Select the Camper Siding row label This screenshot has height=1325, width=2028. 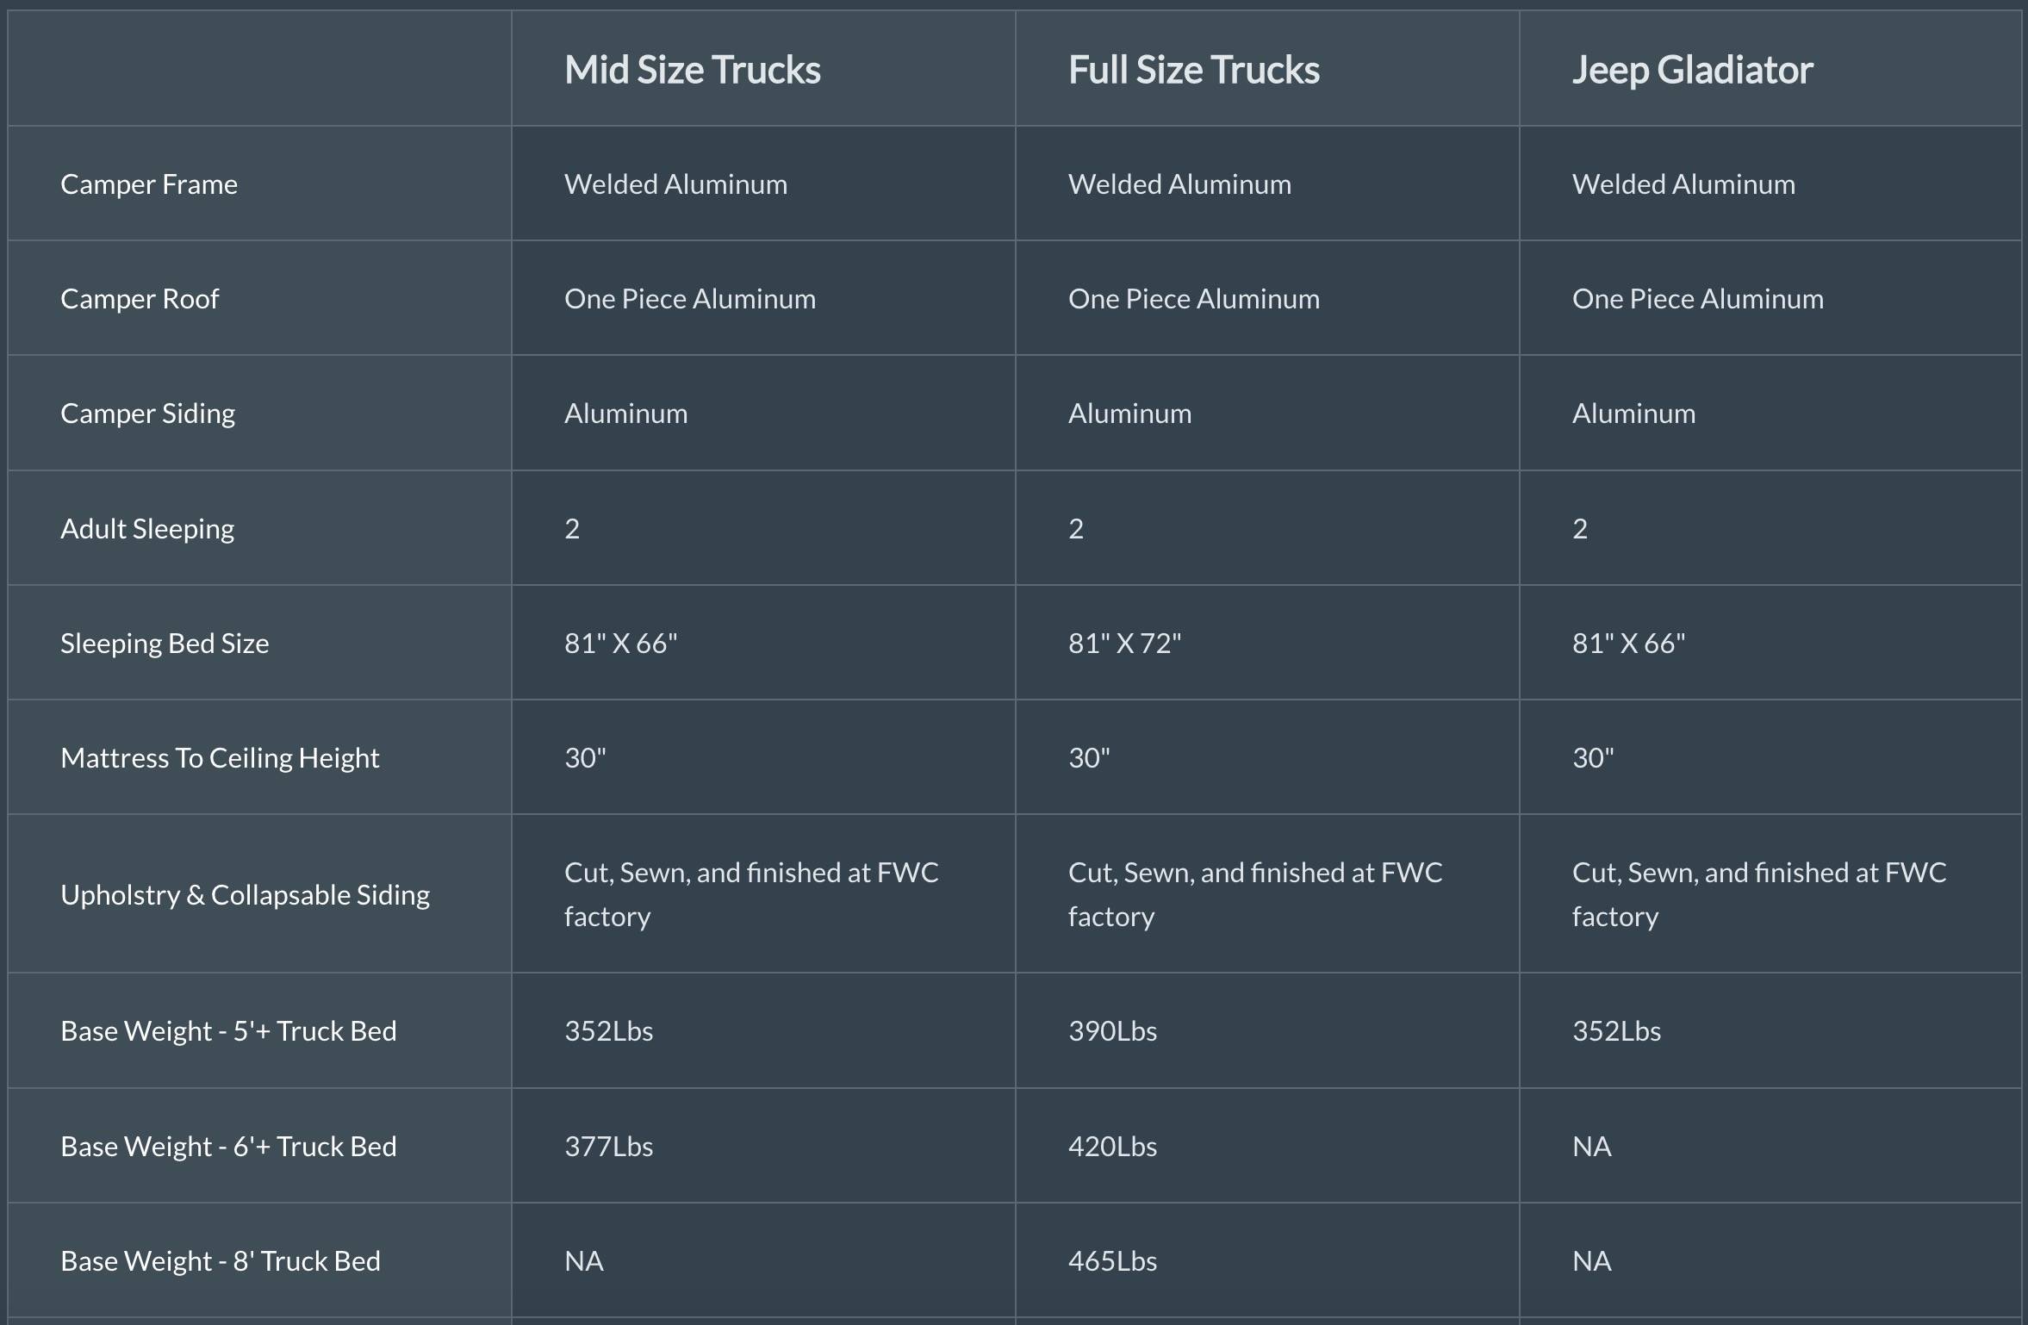click(147, 414)
